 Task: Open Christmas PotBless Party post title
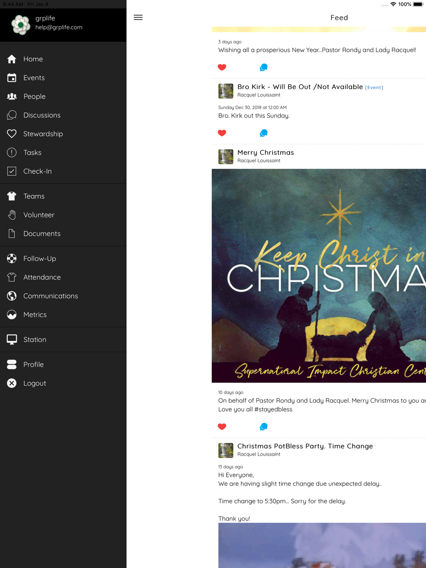[x=305, y=446]
